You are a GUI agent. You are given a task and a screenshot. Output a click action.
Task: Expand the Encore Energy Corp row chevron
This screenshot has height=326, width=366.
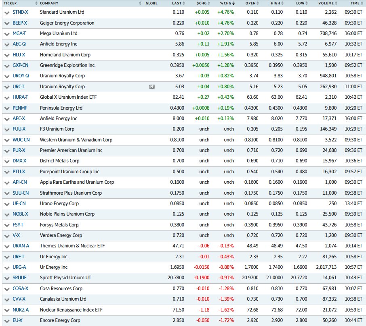6,320
